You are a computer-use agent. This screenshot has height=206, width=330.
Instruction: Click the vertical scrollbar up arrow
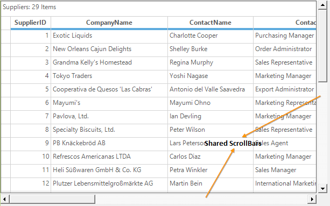point(322,5)
